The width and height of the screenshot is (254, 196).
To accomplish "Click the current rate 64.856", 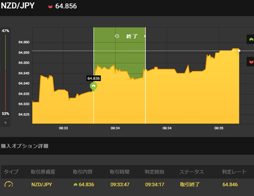I will pos(66,6).
